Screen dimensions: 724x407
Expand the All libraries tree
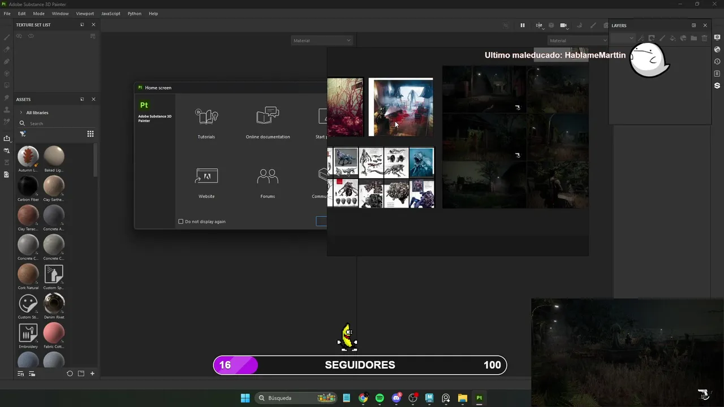pyautogui.click(x=21, y=112)
